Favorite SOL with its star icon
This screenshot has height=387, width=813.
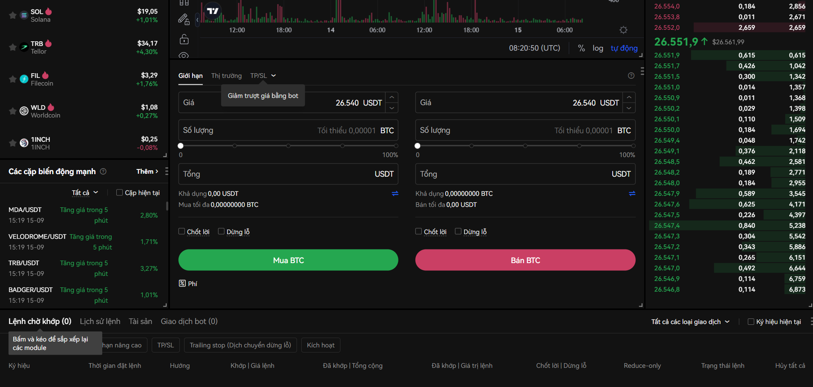(x=13, y=15)
